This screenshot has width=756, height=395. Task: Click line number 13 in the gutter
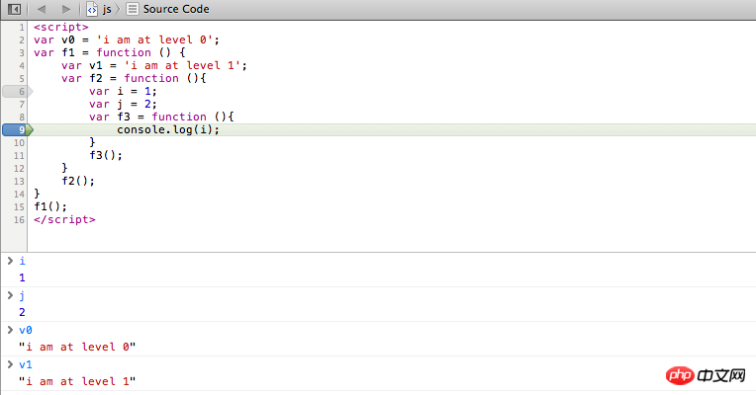pyautogui.click(x=19, y=182)
